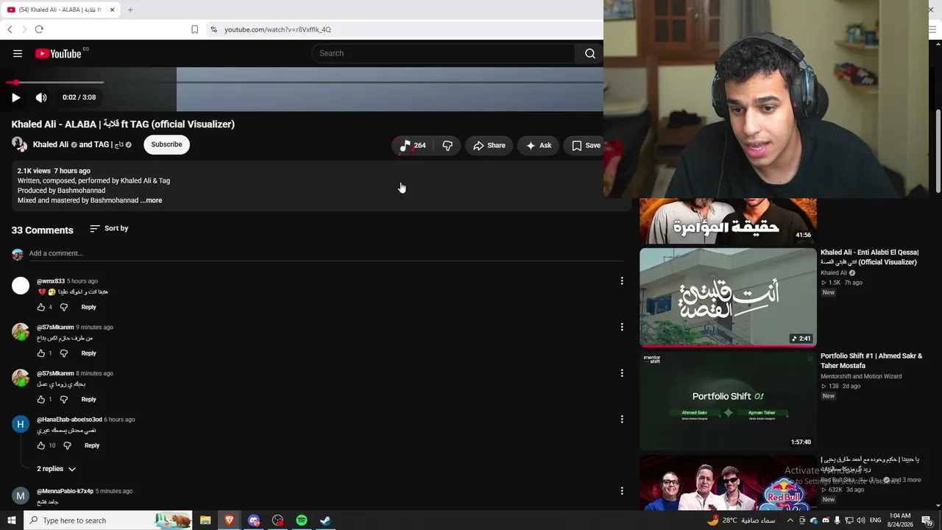View site information next to the URL

(213, 29)
